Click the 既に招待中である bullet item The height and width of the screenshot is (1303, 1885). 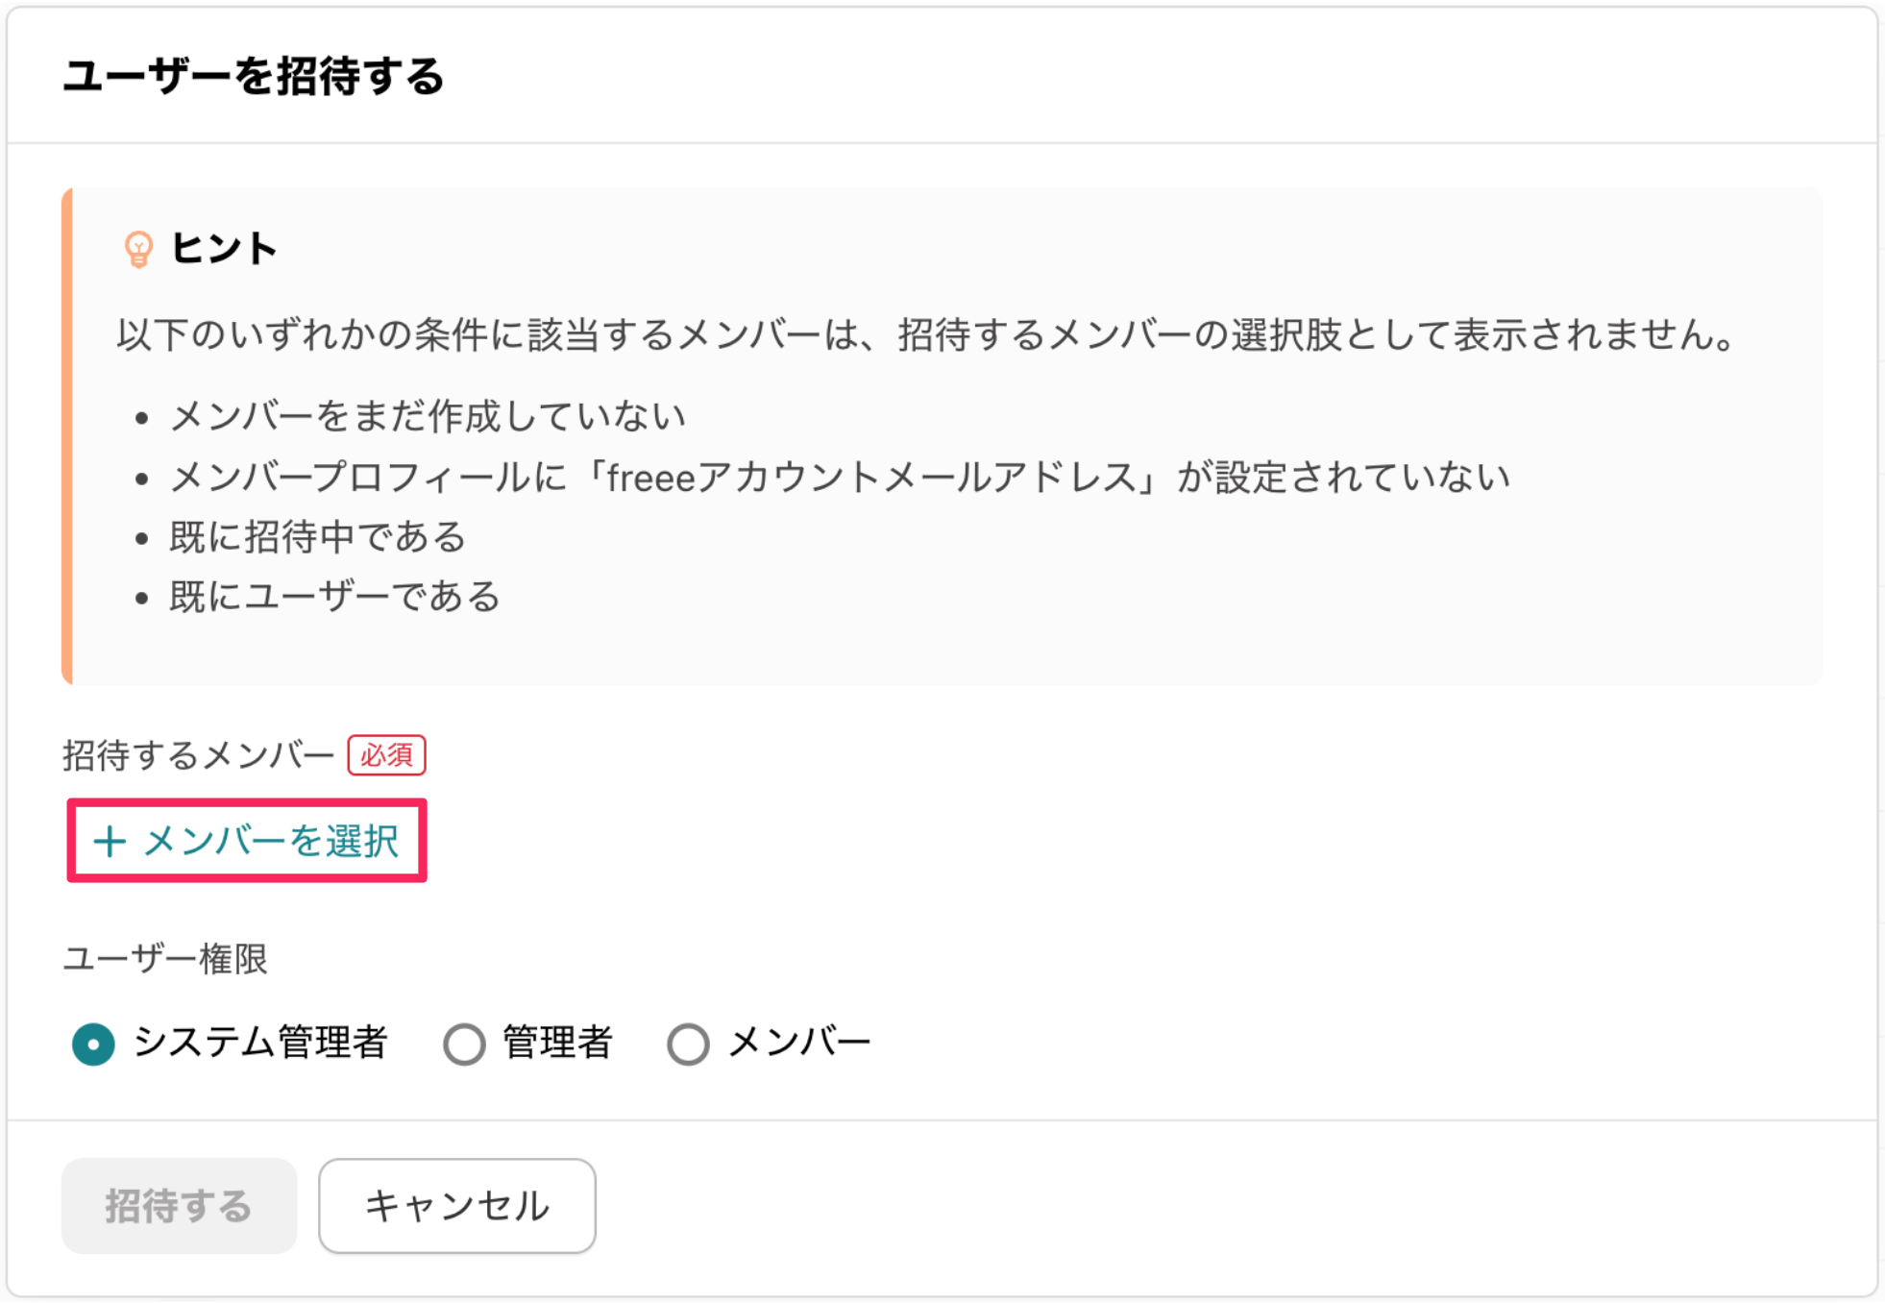pyautogui.click(x=318, y=536)
